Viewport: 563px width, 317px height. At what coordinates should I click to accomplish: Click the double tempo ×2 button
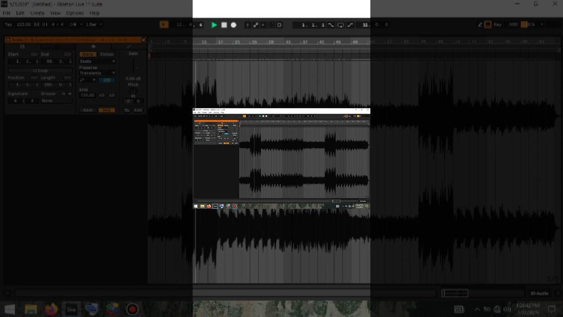click(x=112, y=95)
